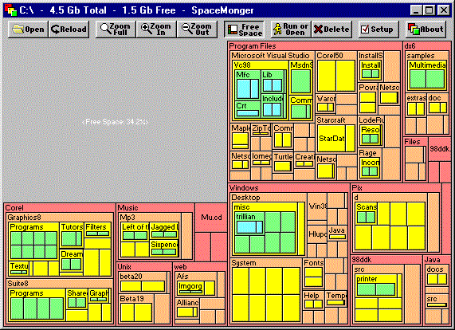The width and height of the screenshot is (455, 330).
Task: Select the Program Files folder header
Action: coord(253,46)
